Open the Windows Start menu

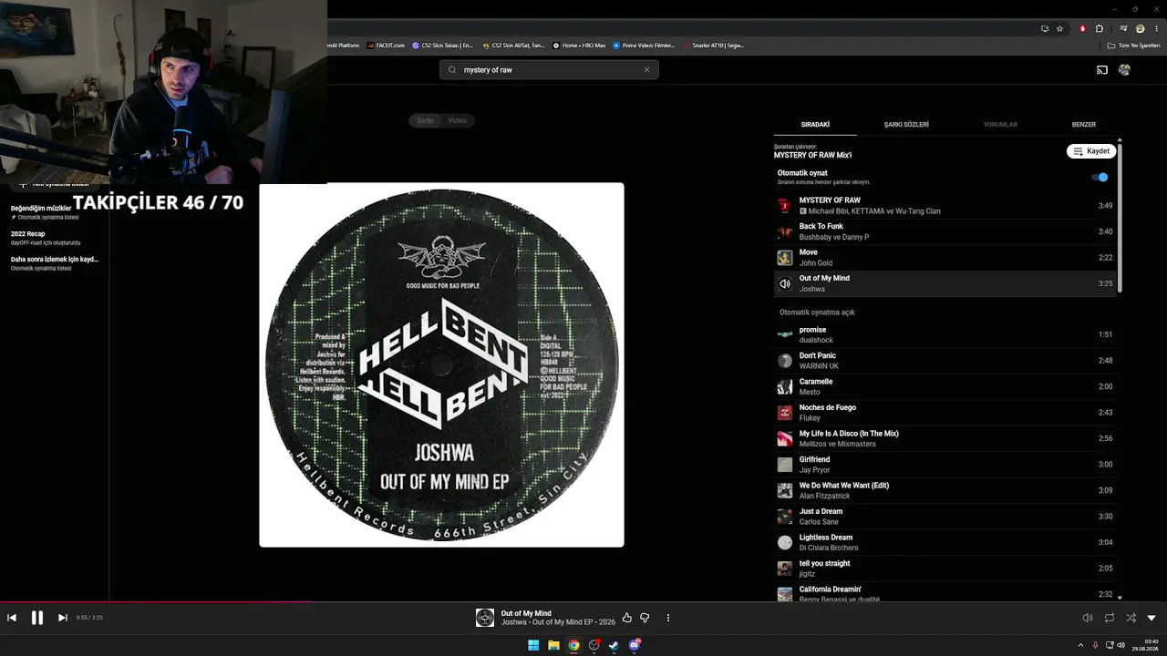(x=533, y=645)
